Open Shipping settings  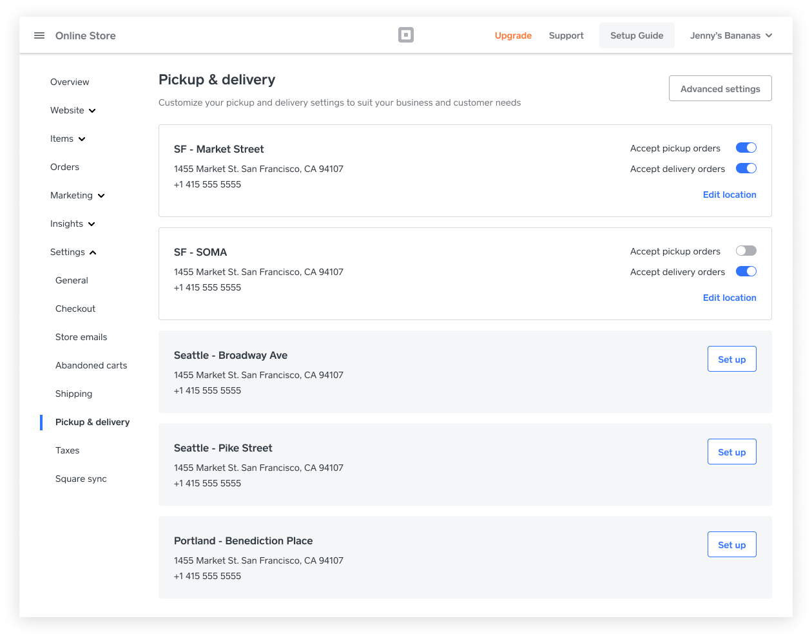tap(73, 394)
